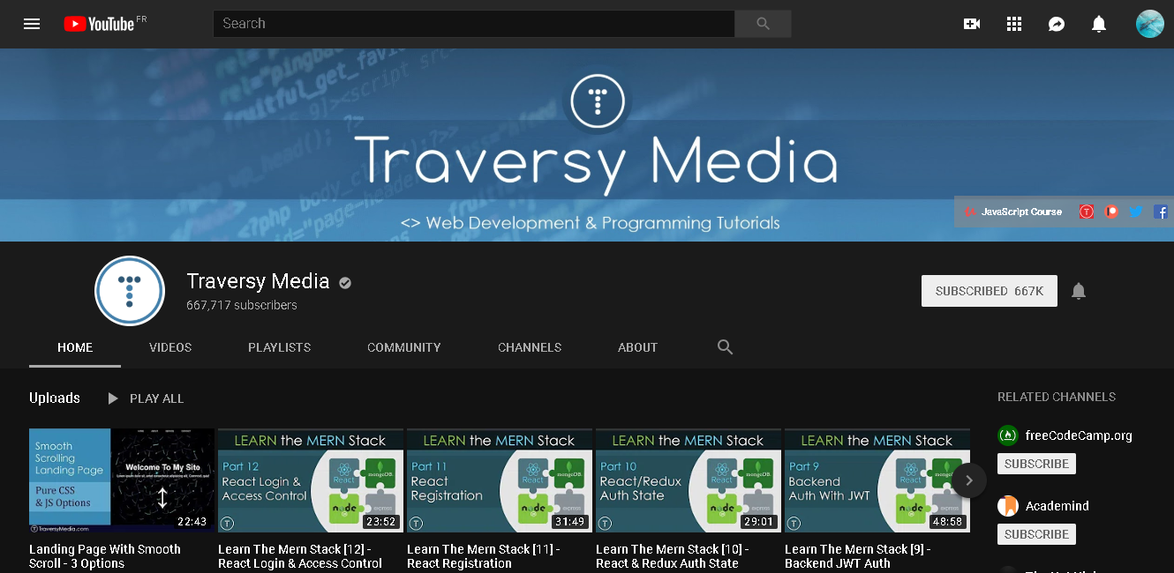Switch to the Playlists tab
The height and width of the screenshot is (573, 1174).
280,347
